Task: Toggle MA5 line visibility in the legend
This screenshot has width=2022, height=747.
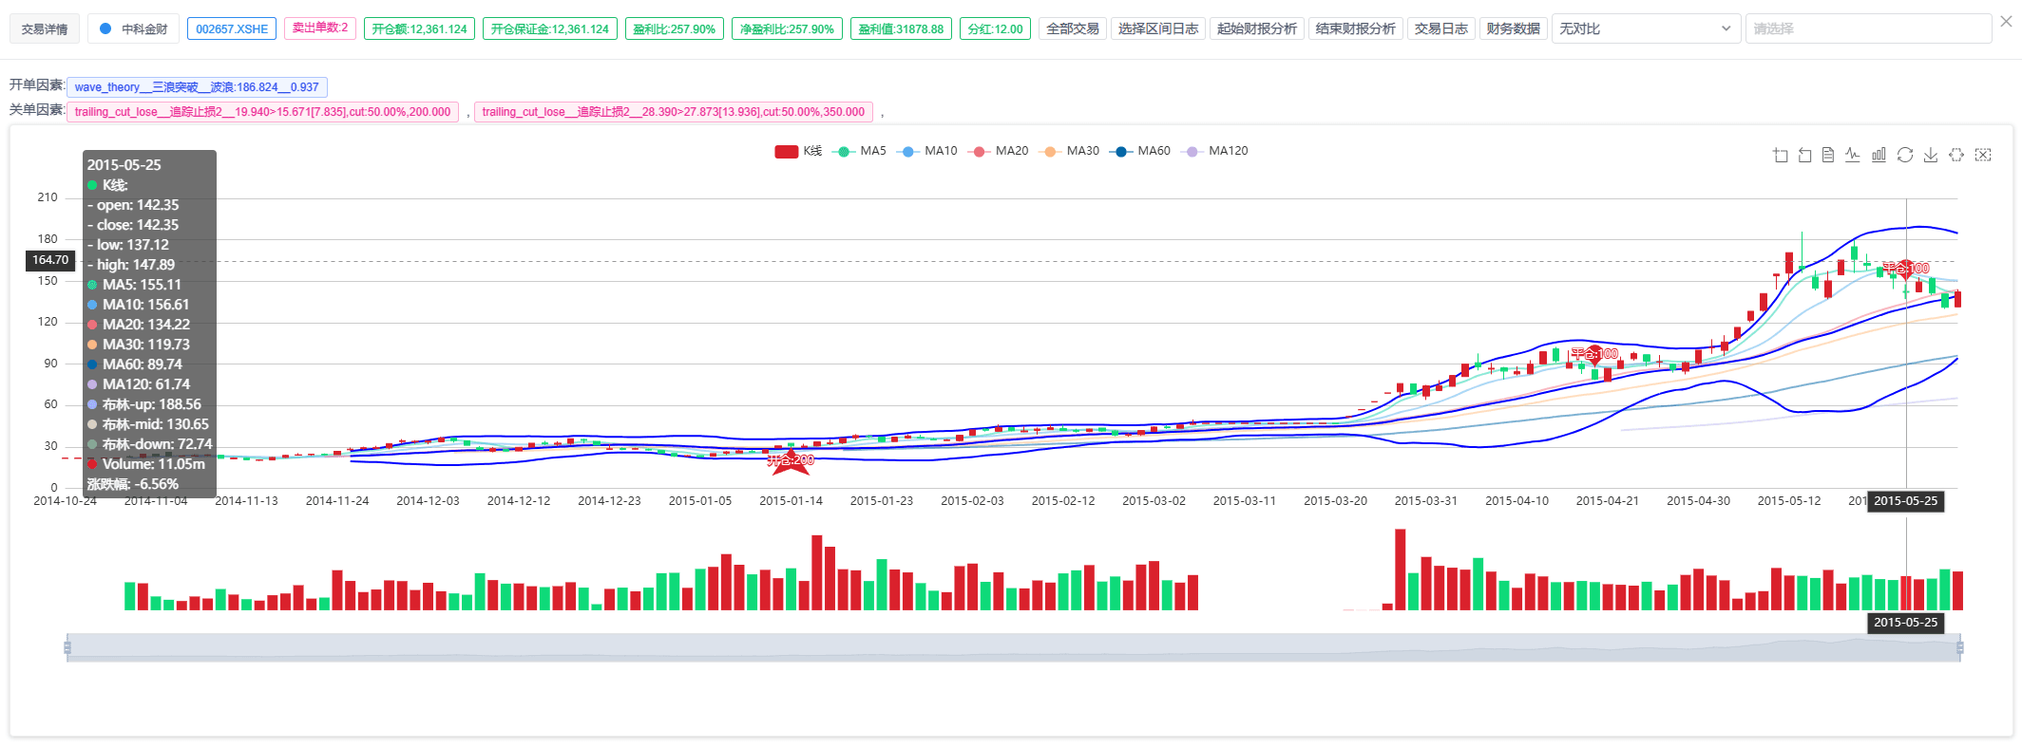Action: pyautogui.click(x=859, y=152)
